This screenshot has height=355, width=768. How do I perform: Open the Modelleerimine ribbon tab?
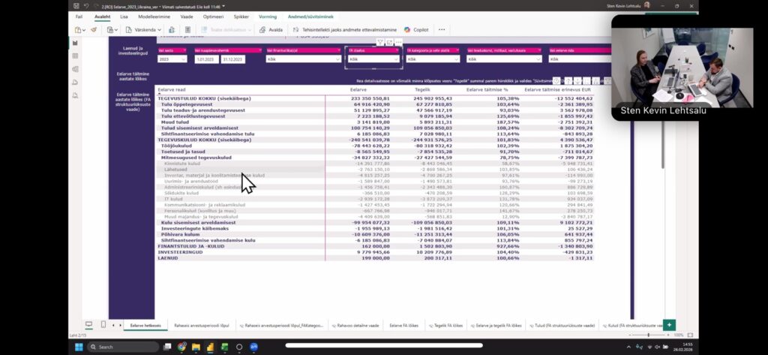(x=153, y=16)
